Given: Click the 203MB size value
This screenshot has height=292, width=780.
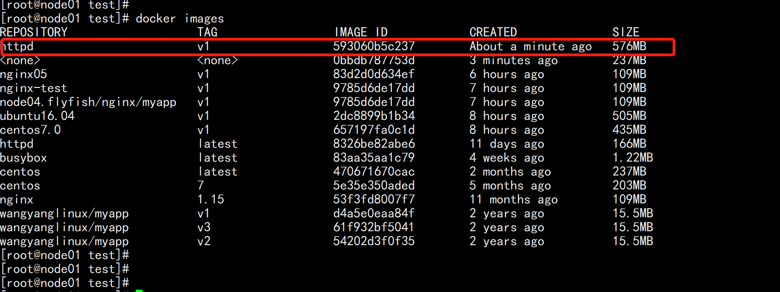Looking at the screenshot, I should tap(629, 185).
